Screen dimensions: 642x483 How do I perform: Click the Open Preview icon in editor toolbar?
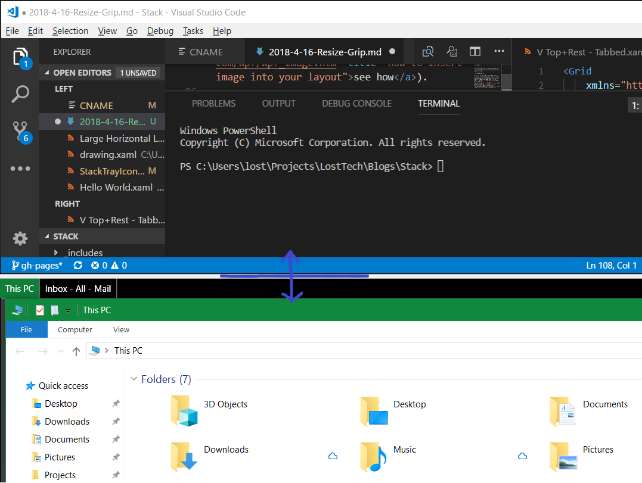(428, 52)
